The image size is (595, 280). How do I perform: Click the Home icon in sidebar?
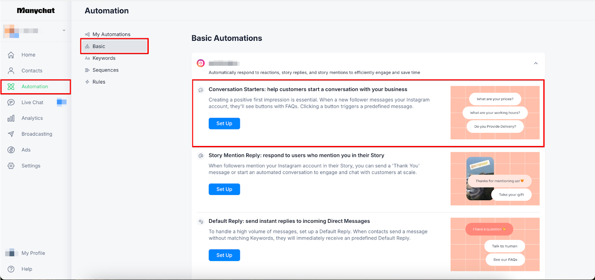click(x=11, y=55)
